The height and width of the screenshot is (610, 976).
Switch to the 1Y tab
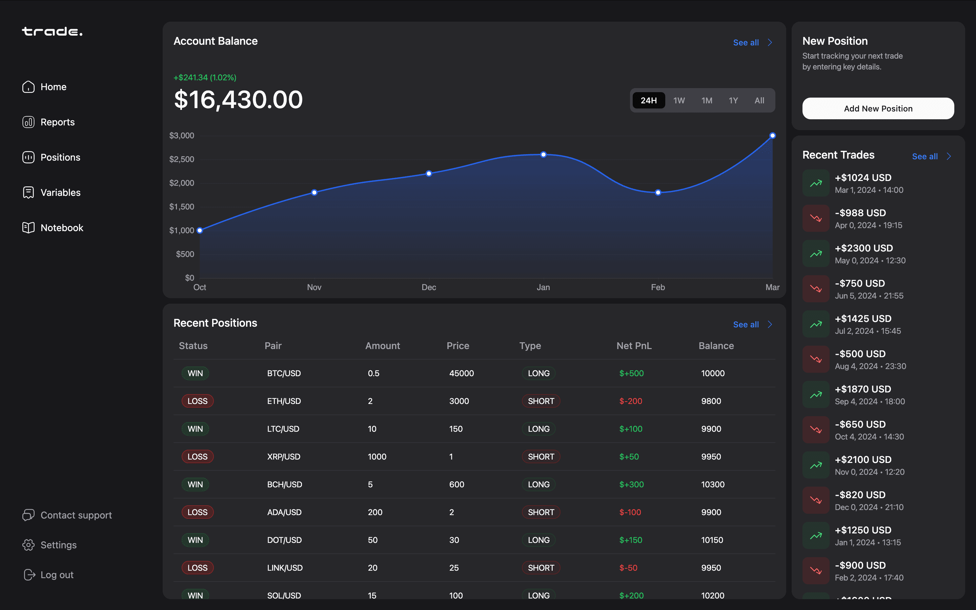click(733, 100)
